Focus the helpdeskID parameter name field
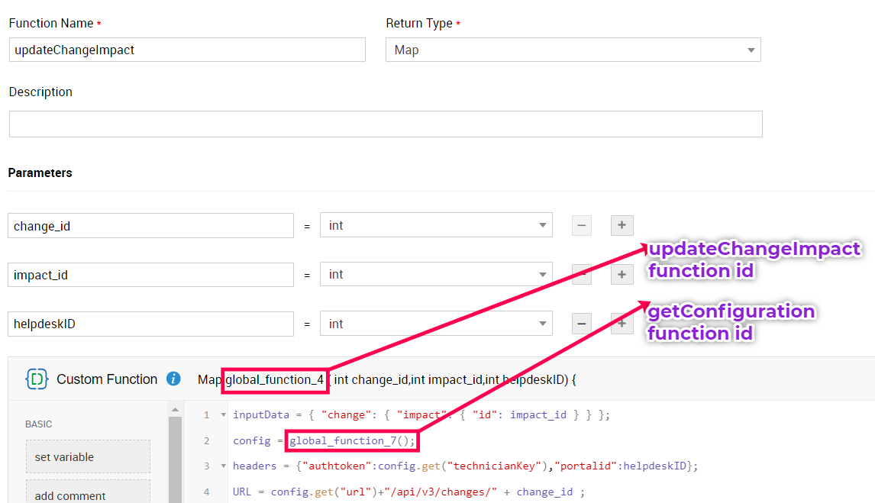 click(150, 324)
